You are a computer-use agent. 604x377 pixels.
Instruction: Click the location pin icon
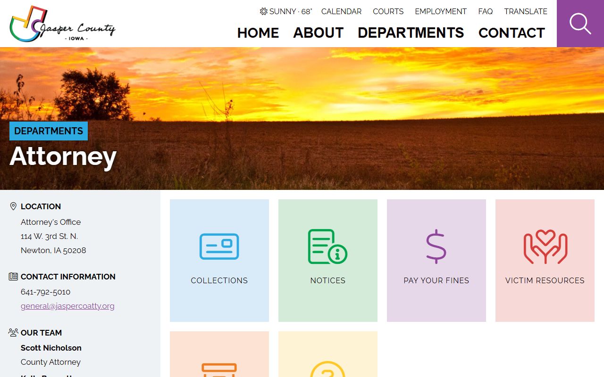(13, 206)
